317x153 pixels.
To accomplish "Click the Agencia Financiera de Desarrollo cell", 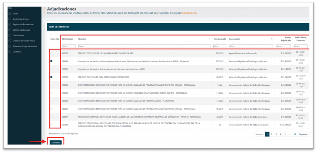I will pos(243,53).
